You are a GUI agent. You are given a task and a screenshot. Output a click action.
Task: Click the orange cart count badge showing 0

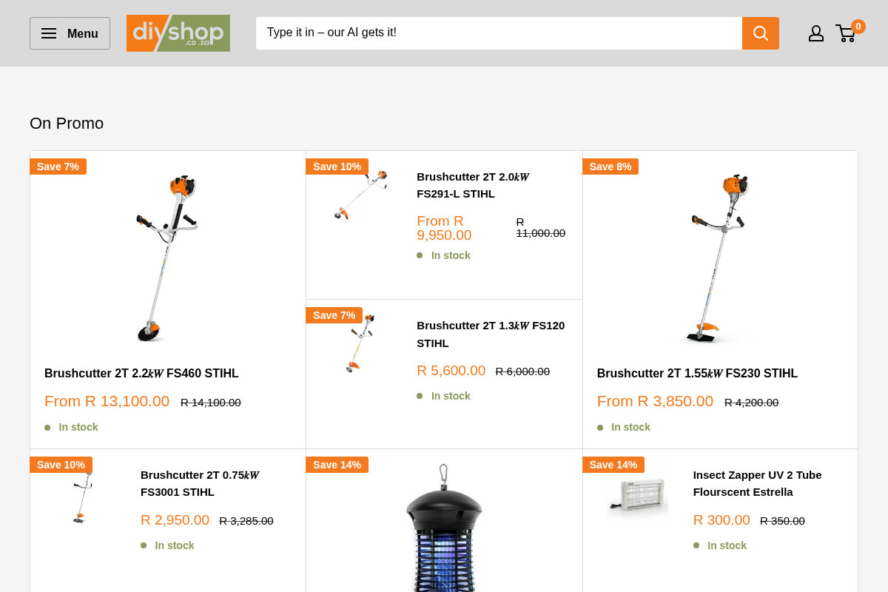(858, 26)
